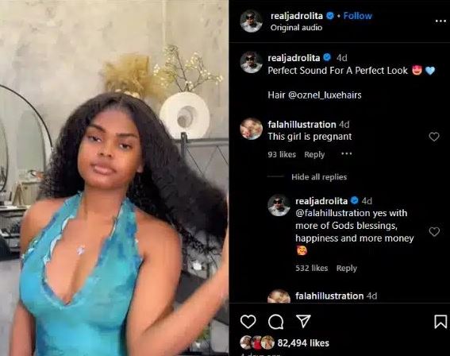Collapse thread with Hide all replies
This screenshot has width=450, height=356.
[x=319, y=177]
